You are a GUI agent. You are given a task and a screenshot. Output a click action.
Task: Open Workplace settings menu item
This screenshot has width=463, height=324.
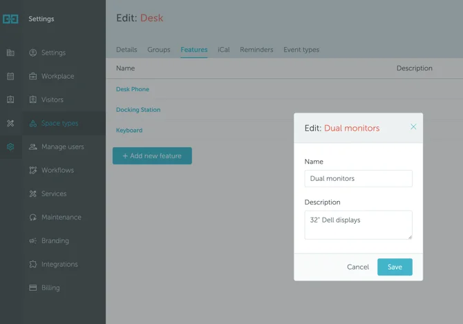pyautogui.click(x=57, y=76)
